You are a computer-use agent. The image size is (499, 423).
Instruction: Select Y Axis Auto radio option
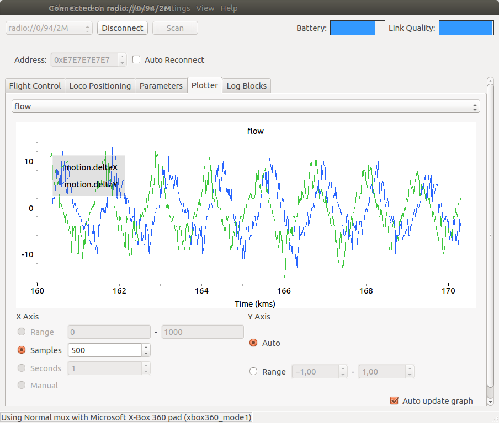pos(254,343)
